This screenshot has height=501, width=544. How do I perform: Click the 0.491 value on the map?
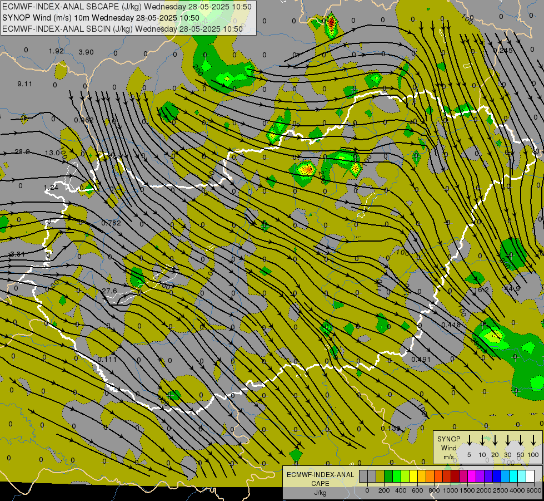point(421,360)
